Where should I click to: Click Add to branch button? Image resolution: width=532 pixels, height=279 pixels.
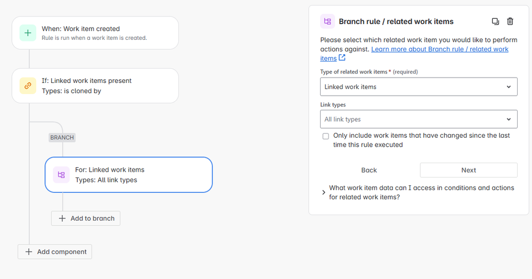86,218
